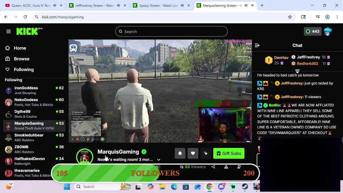Click JeffFreshrey in the chat leaderboard
Screen dimensions: 343x193
coord(308,57)
